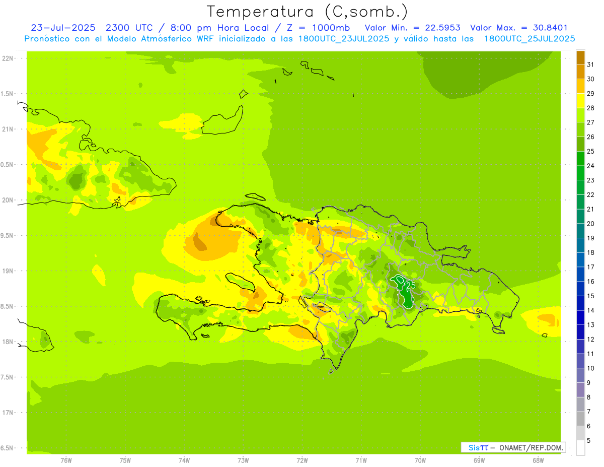This screenshot has height=467, width=604.
Task: Click the lime legend band between 27 and 28
Action: tap(580, 115)
